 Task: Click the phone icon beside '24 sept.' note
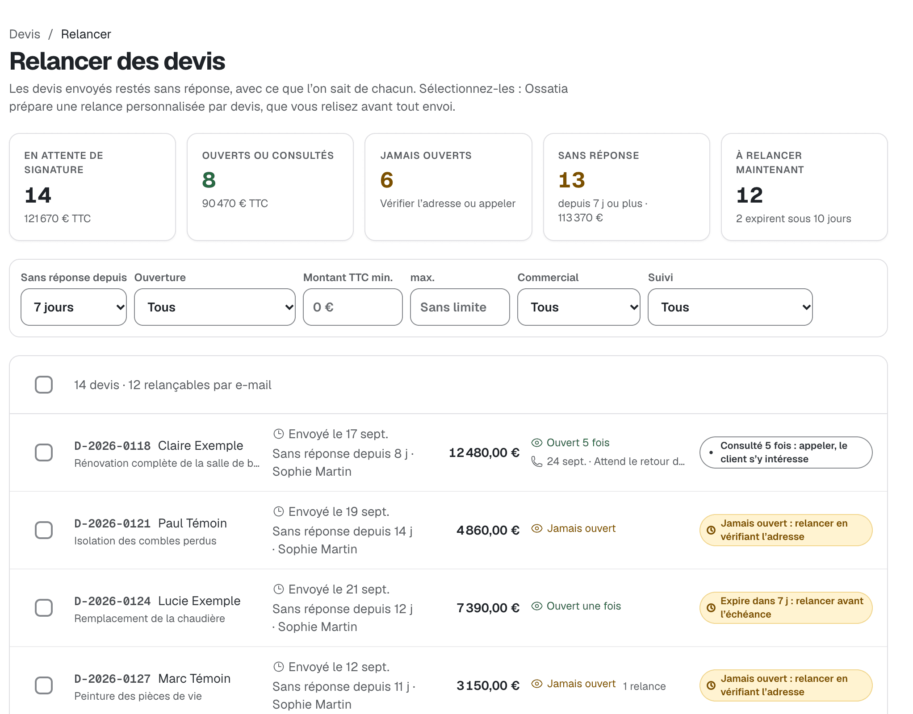[537, 461]
